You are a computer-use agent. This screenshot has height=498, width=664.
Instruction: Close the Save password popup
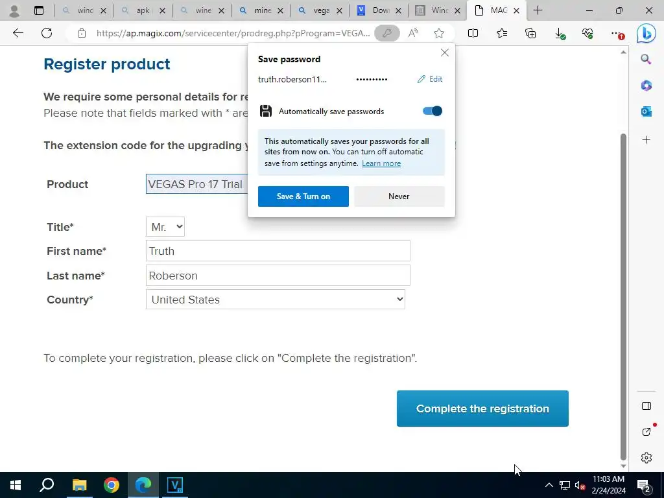pos(444,53)
